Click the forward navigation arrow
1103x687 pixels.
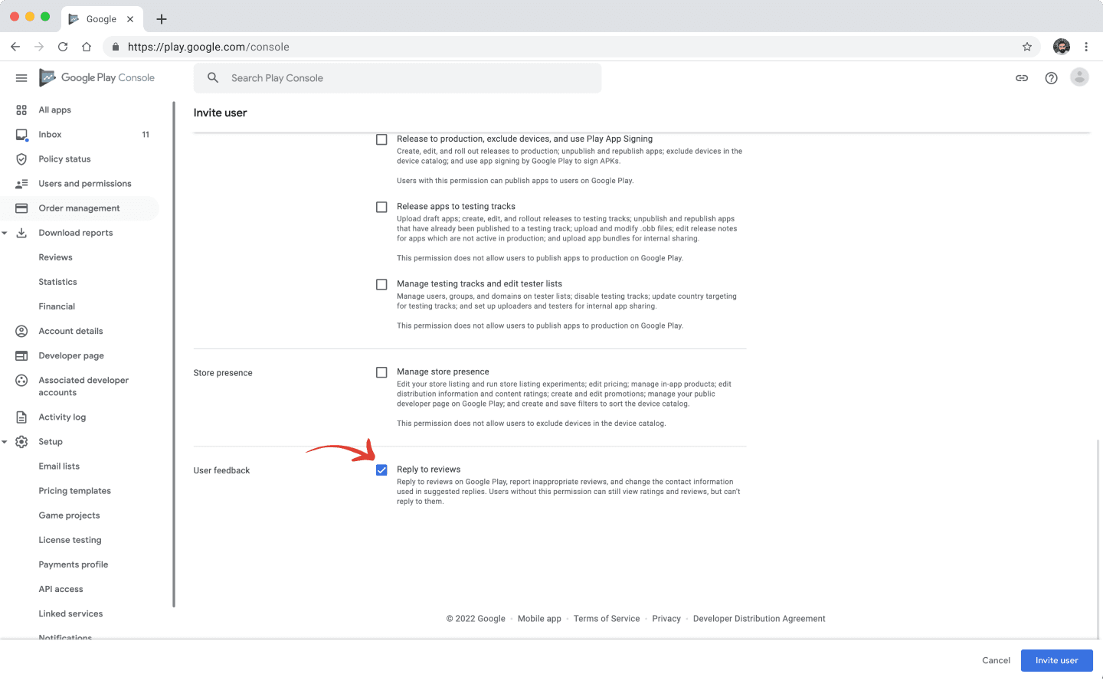pos(39,47)
